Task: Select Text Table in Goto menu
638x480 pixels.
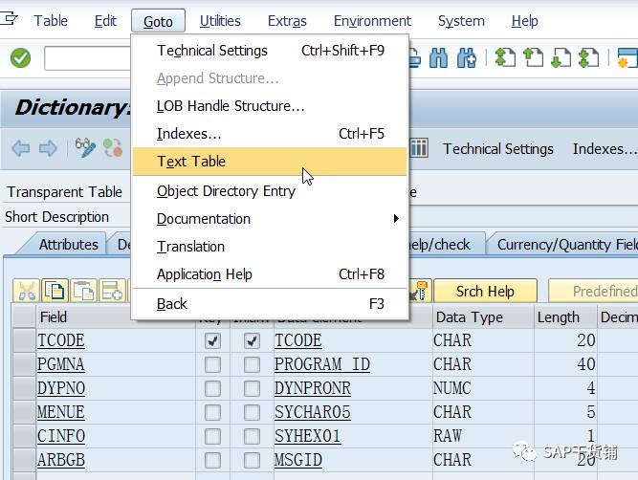Action: click(x=270, y=162)
